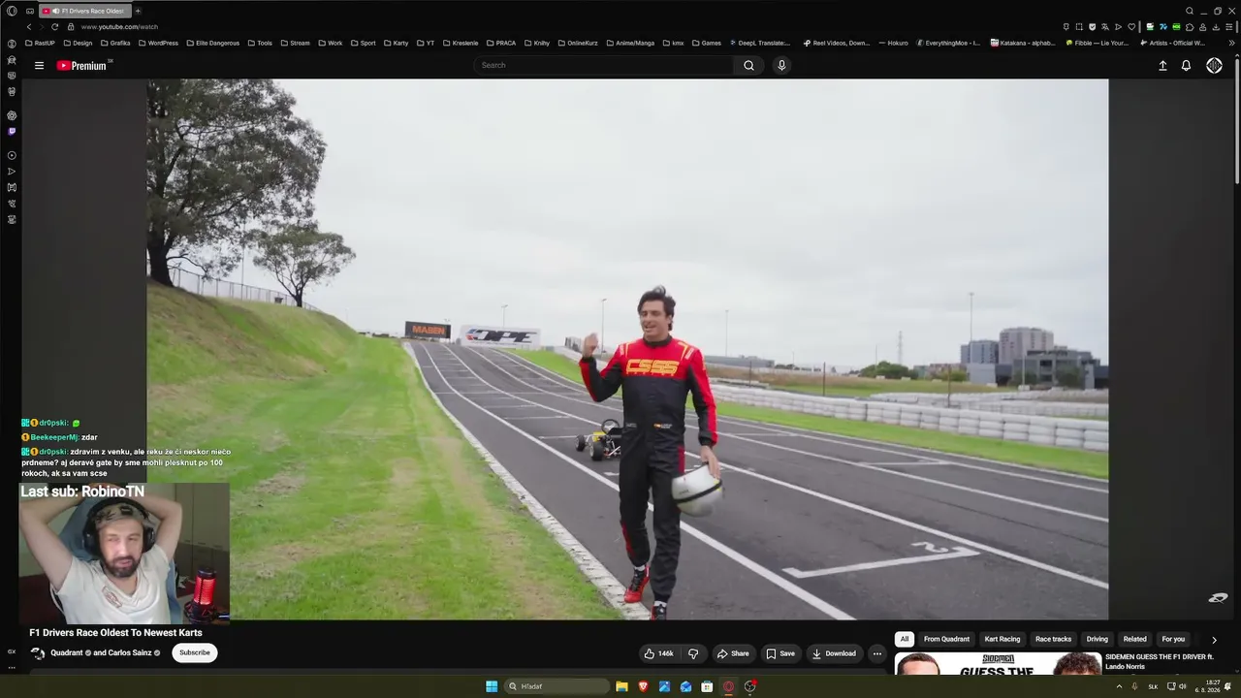Open the DeepL Translate bookmark
The width and height of the screenshot is (1241, 698).
click(758, 43)
